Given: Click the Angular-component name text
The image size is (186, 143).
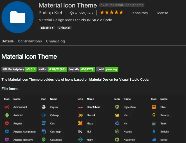Looking at the screenshot, I should pos(25,132).
